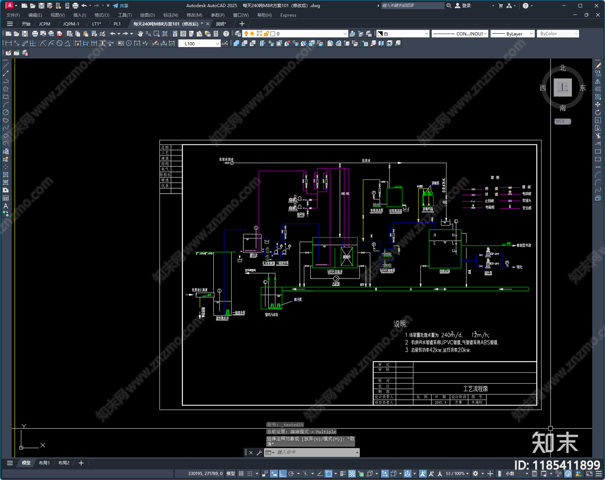
Task: Open the QuickCalc calculator icon
Action: click(216, 34)
